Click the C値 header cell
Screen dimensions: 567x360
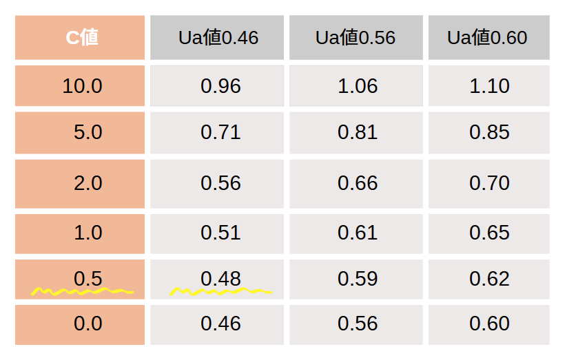[81, 37]
